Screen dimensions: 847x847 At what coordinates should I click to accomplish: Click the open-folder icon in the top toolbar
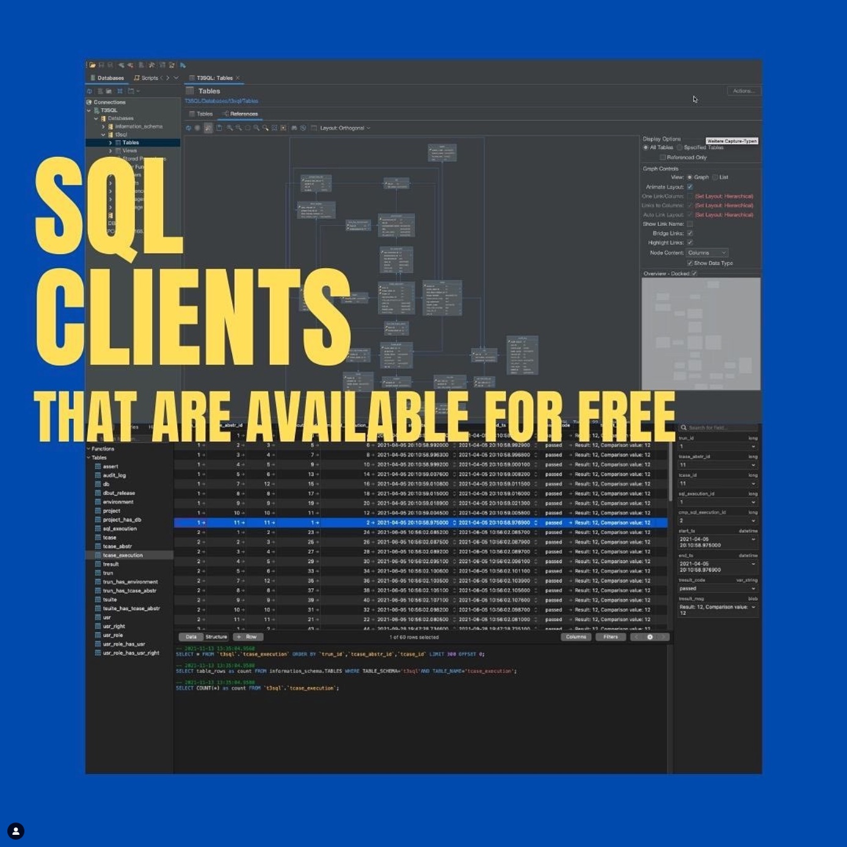coord(92,65)
